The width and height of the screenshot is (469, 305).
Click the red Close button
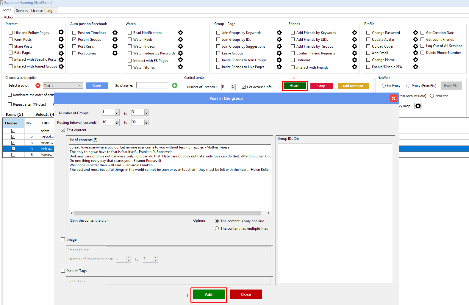[246, 294]
